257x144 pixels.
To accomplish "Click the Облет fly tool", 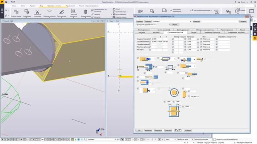I will pos(116,9).
